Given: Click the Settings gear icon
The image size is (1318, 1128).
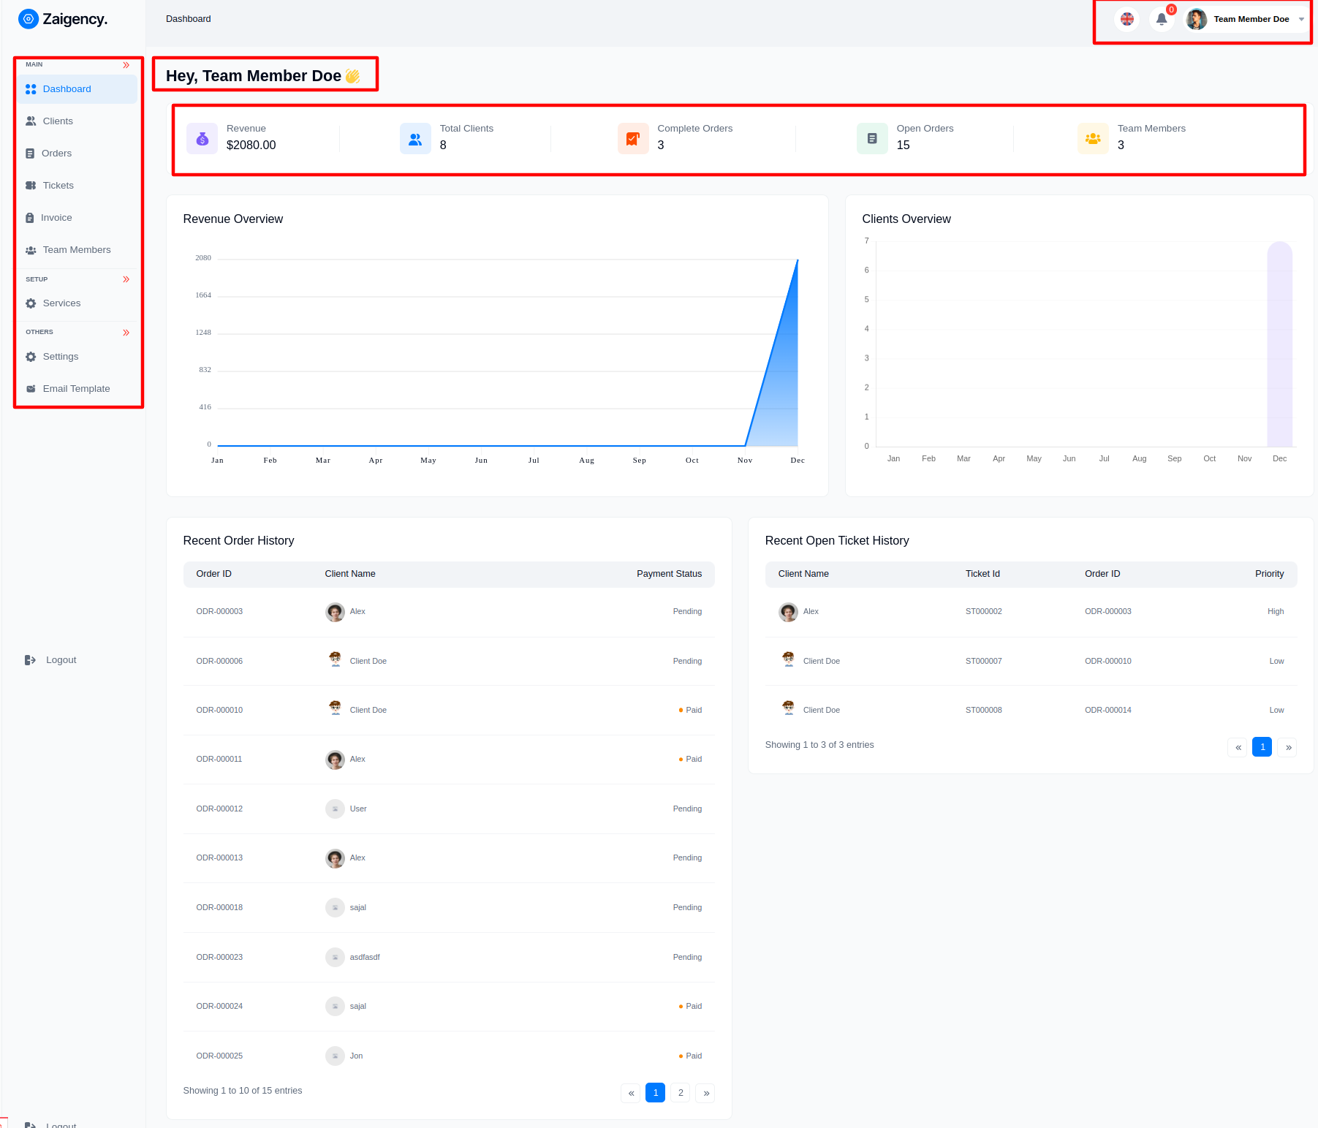Looking at the screenshot, I should pyautogui.click(x=31, y=357).
